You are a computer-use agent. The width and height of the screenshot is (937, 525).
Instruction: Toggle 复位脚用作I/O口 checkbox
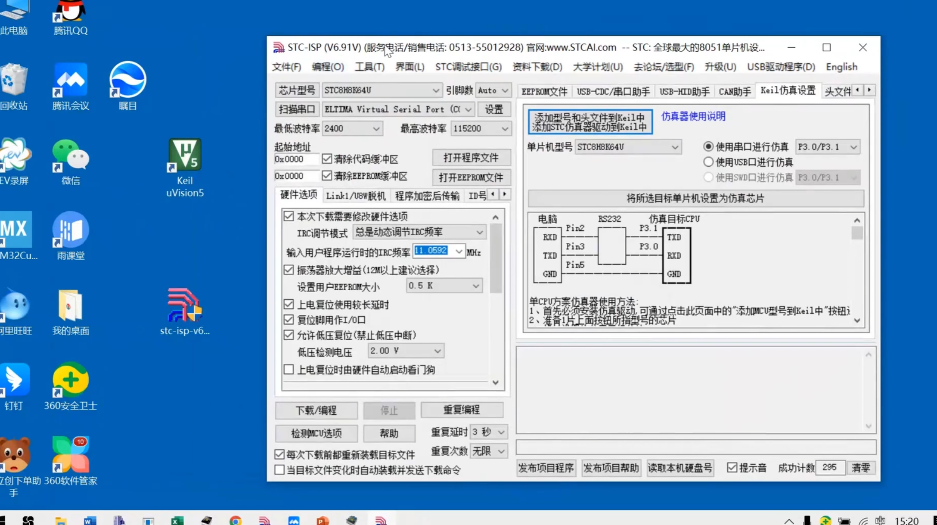[x=289, y=320]
